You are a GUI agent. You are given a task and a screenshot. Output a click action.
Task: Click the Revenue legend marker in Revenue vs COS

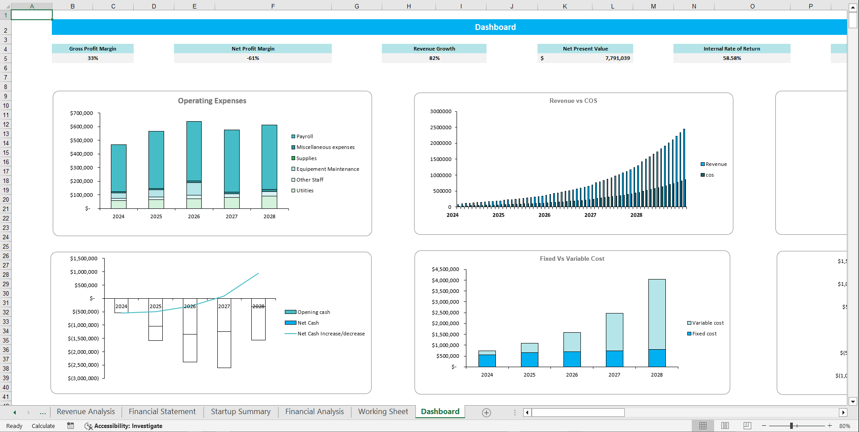pos(702,164)
